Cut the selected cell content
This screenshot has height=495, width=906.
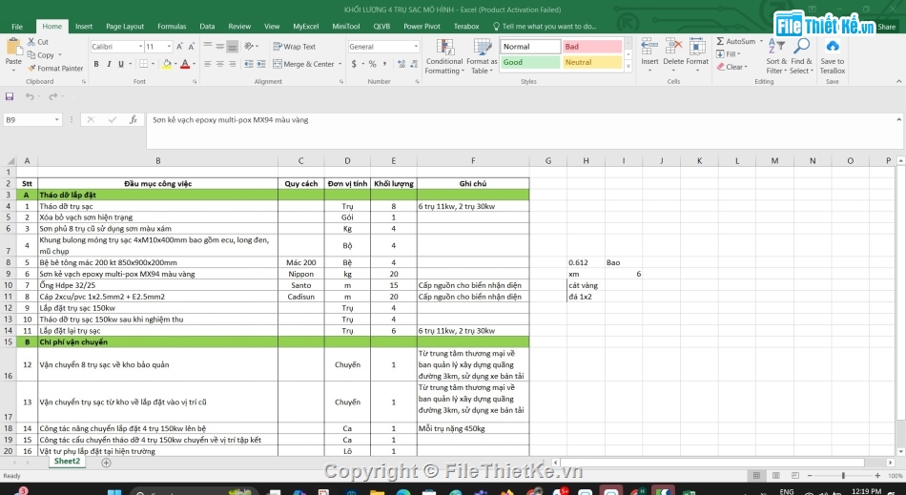(x=37, y=42)
